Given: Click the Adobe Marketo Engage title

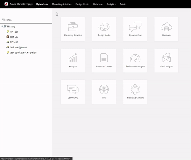Looking at the screenshot, I should (21, 4).
